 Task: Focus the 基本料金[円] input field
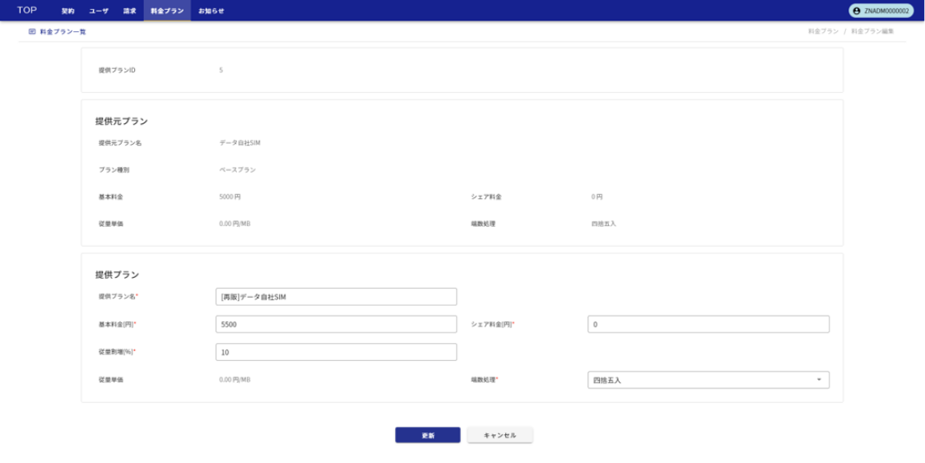point(337,324)
